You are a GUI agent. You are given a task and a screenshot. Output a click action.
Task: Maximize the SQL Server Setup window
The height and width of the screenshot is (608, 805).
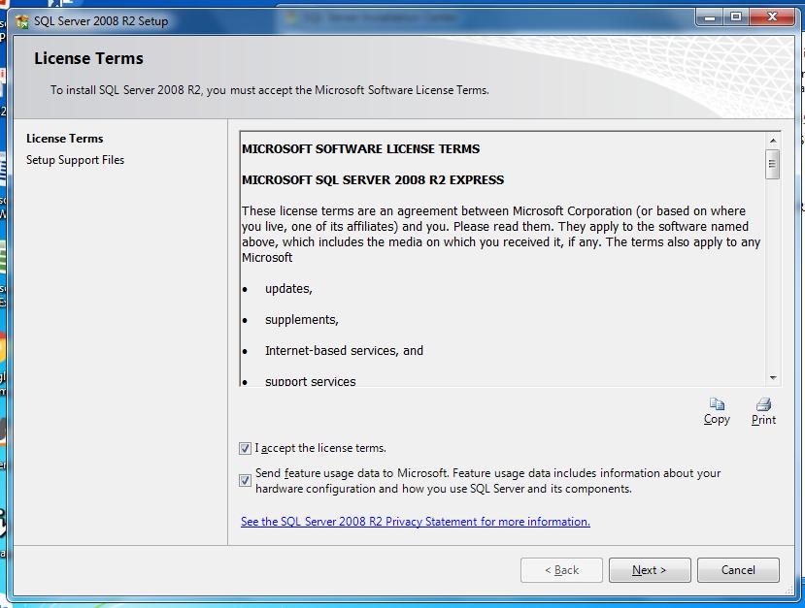[x=736, y=17]
